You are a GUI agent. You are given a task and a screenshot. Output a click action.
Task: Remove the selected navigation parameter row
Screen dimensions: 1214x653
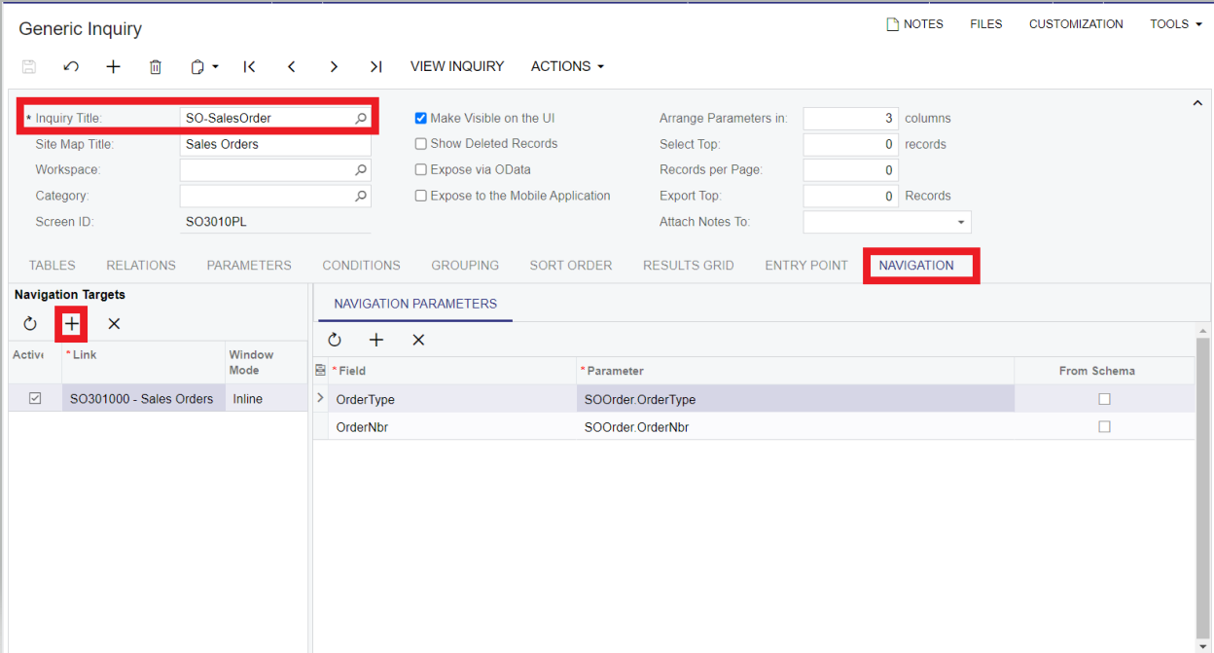point(418,340)
